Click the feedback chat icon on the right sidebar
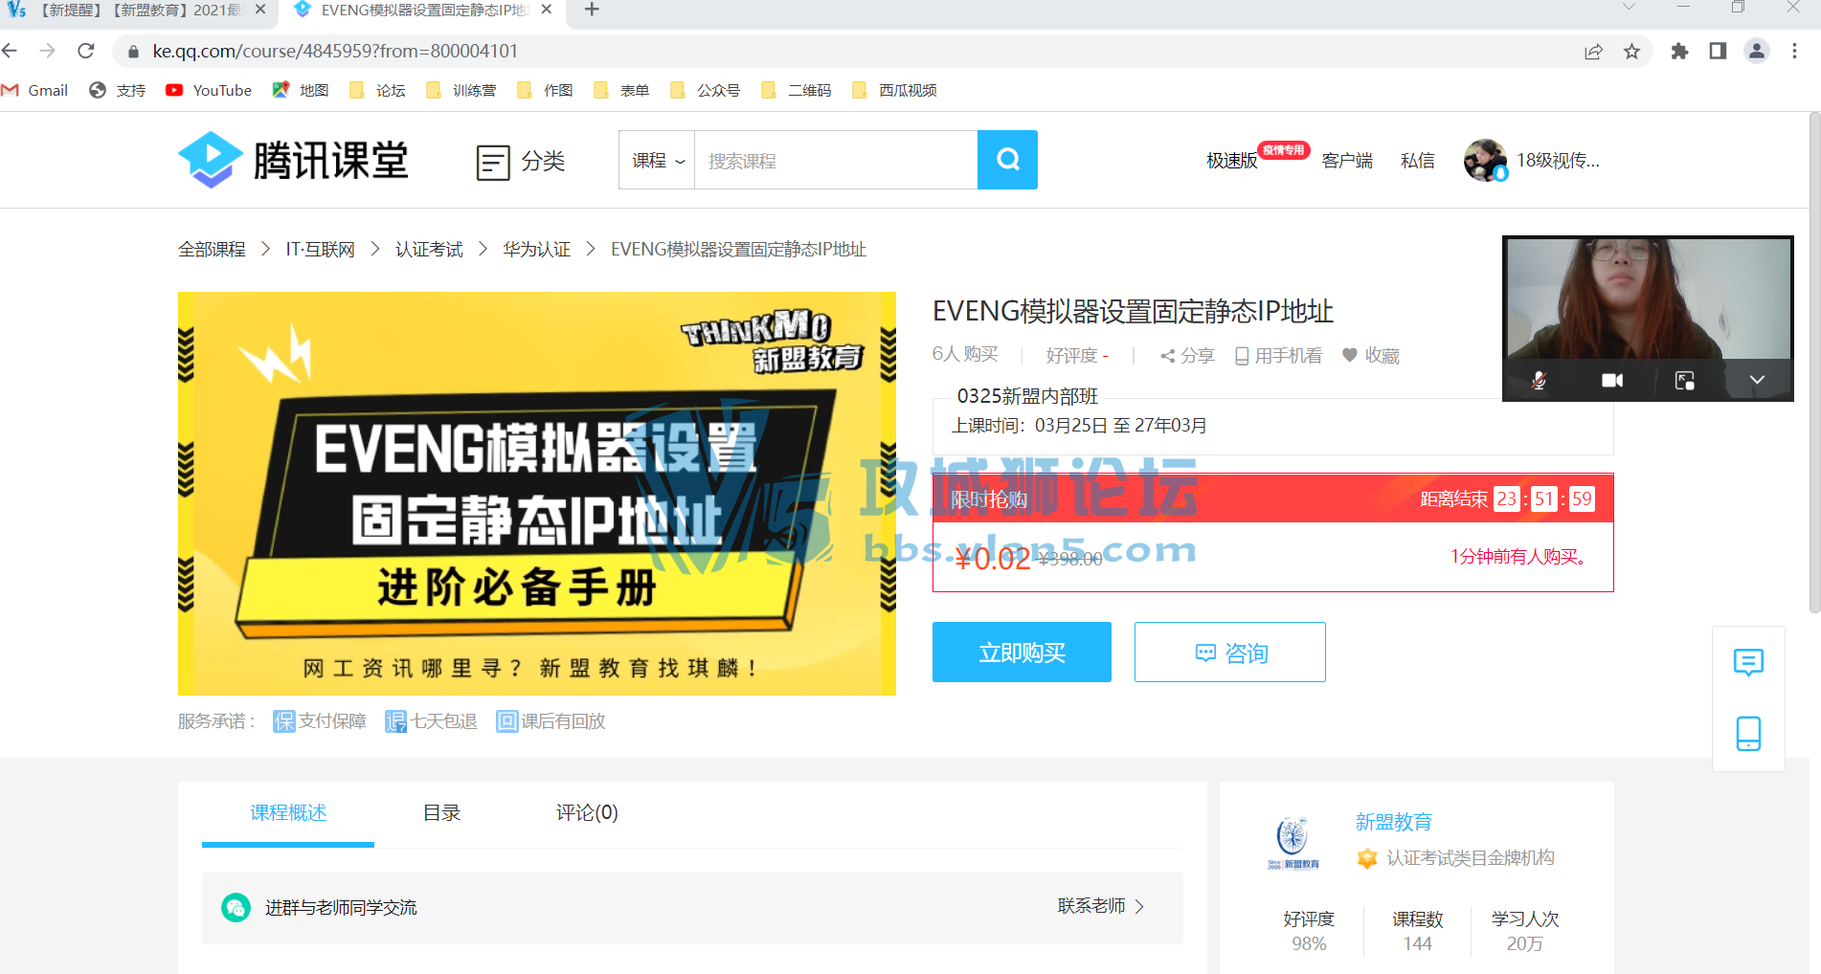 (1748, 662)
